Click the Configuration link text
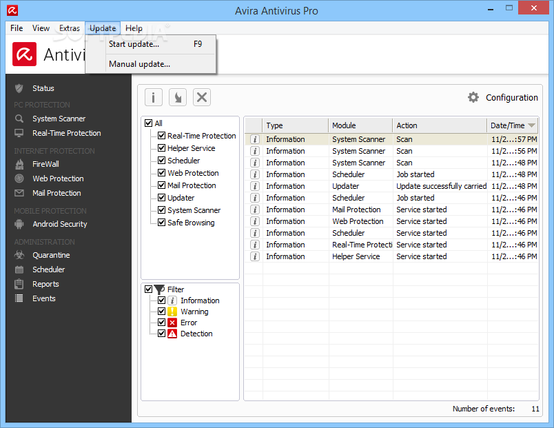554x428 pixels. [x=511, y=98]
